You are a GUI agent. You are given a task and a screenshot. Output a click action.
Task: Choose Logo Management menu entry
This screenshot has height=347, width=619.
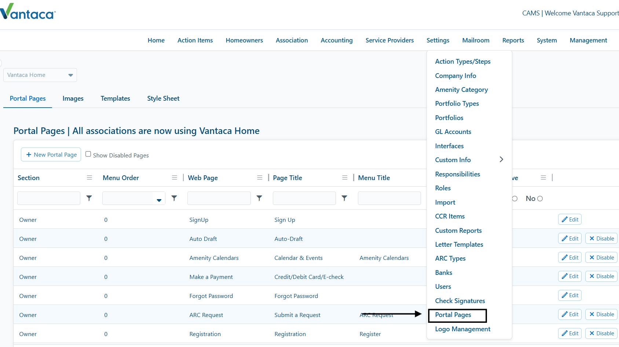coord(462,329)
